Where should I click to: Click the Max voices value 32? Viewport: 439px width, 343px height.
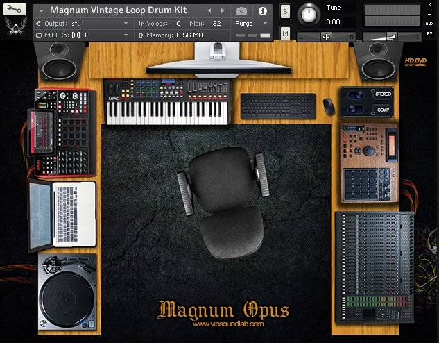216,24
